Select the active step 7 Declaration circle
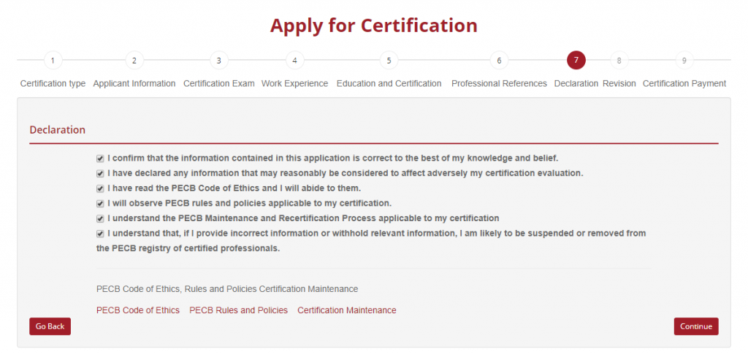 [x=576, y=61]
